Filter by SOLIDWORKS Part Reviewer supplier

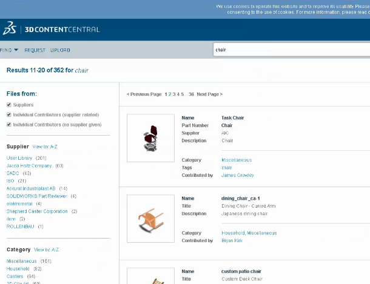click(37, 196)
